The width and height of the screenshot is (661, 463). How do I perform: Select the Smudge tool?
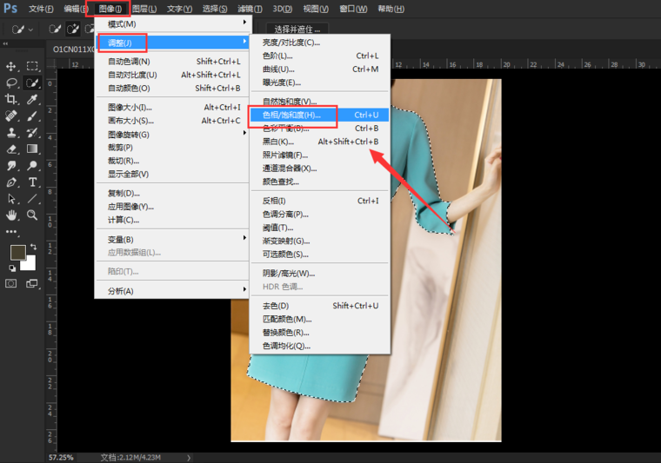(11, 165)
